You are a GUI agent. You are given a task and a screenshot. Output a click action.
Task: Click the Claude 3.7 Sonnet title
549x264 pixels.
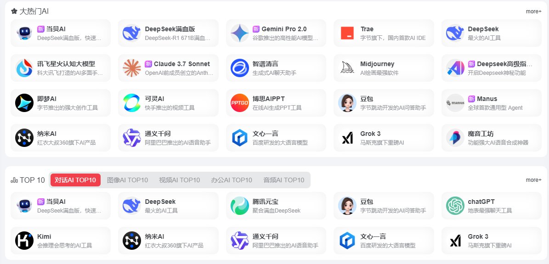pyautogui.click(x=182, y=64)
